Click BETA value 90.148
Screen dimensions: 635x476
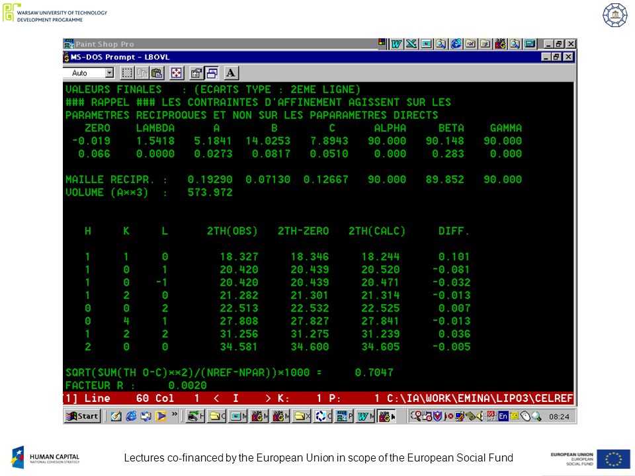coord(444,141)
